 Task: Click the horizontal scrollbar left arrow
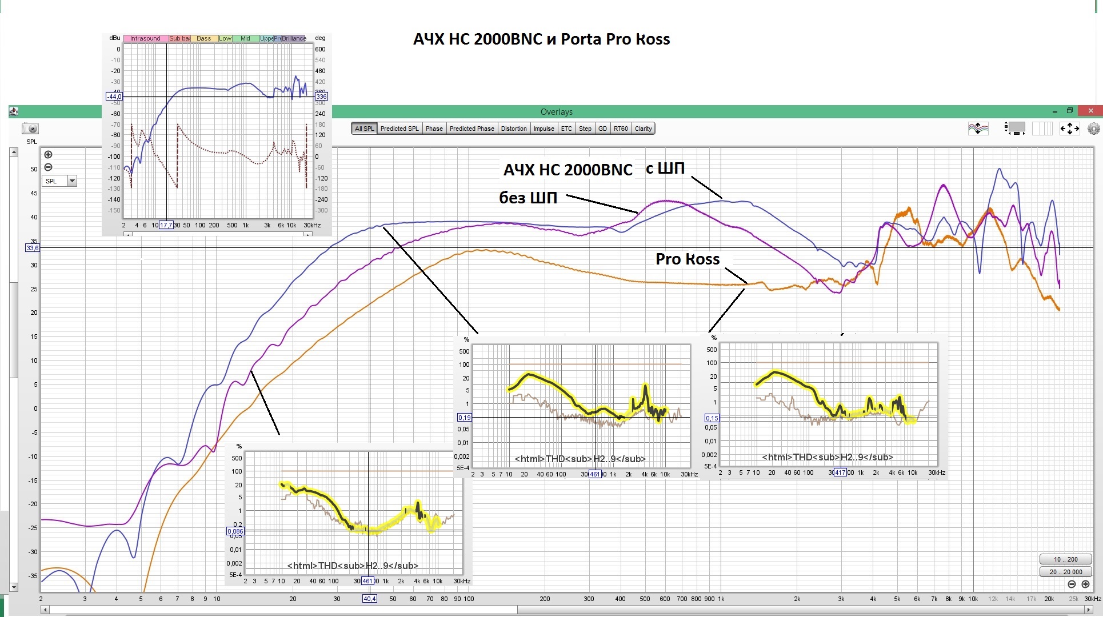[45, 610]
